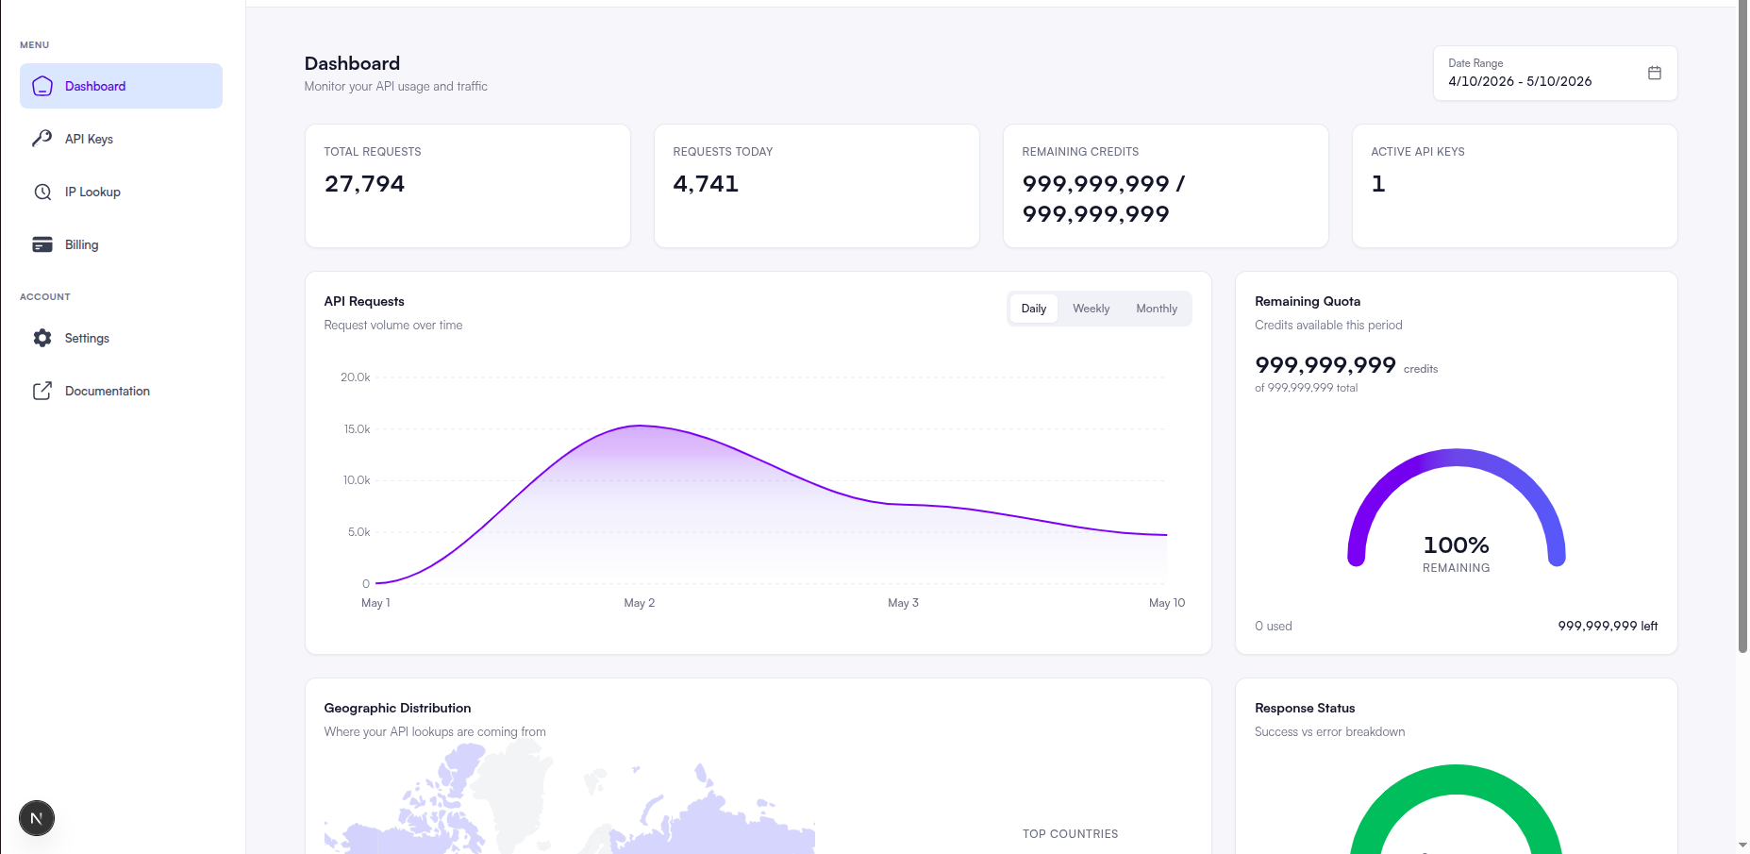
Task: Click the Remaining Quota card title
Action: (x=1308, y=301)
